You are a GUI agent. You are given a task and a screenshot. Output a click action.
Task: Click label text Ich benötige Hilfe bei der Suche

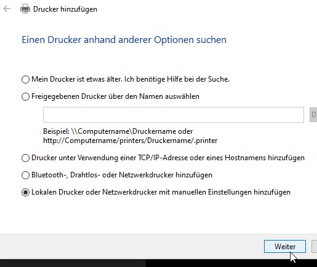177,79
